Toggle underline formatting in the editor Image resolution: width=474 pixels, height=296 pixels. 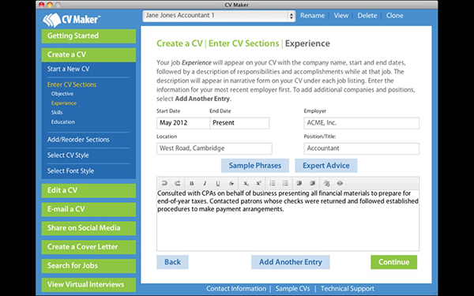click(x=218, y=183)
